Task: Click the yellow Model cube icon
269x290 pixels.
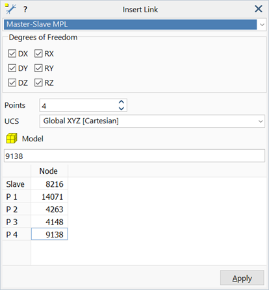Action: tap(12, 138)
